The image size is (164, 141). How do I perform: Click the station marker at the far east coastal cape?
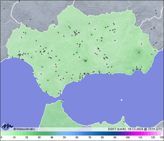(155, 50)
